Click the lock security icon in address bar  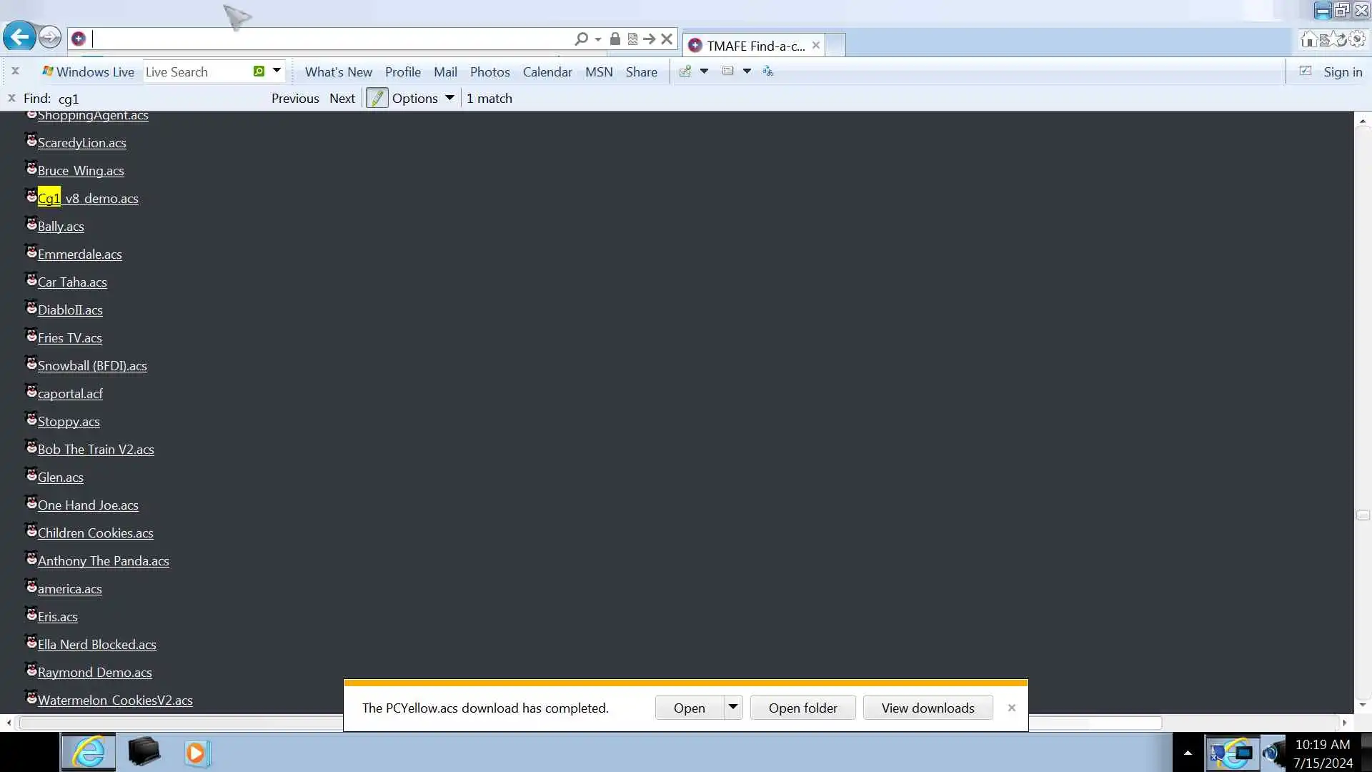[615, 39]
